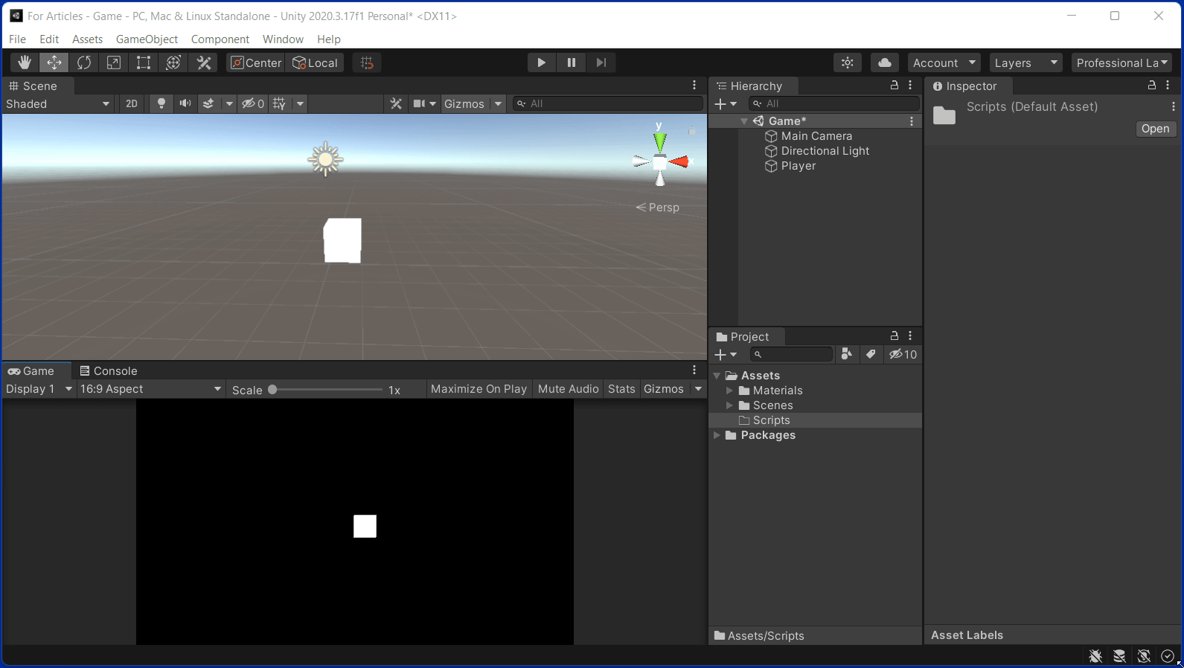The image size is (1184, 668).
Task: Lock the Hierarchy panel
Action: pyautogui.click(x=895, y=86)
